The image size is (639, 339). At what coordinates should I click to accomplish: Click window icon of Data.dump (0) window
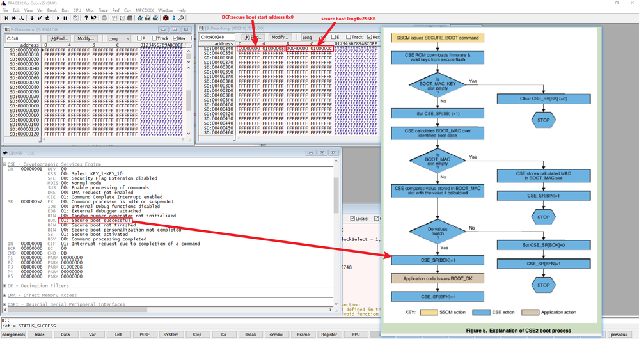[x=6, y=29]
